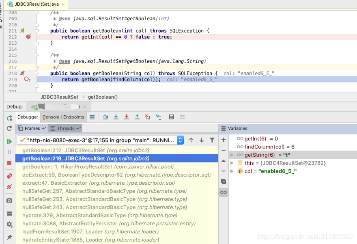The height and width of the screenshot is (244, 357).
Task: Open Evaluate Expression calculator
Action: [172, 117]
